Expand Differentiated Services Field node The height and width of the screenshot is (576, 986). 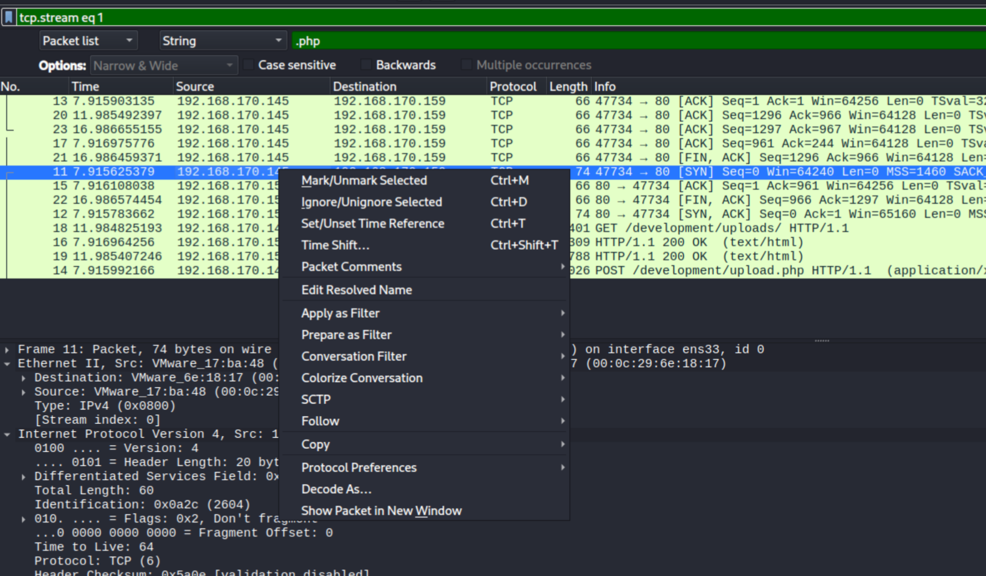click(x=23, y=476)
